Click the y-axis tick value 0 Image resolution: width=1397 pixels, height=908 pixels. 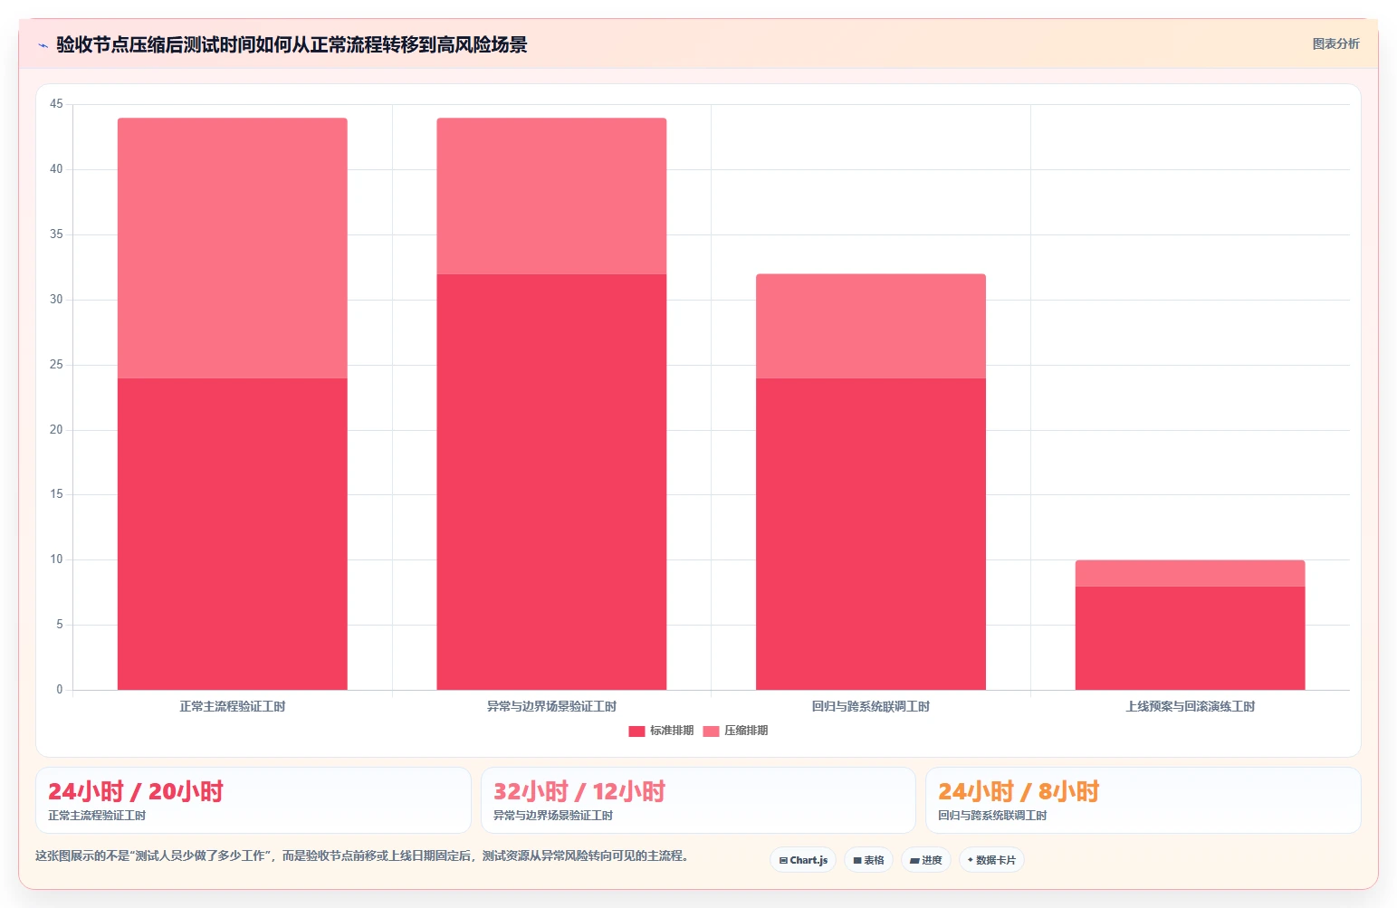[x=60, y=690]
